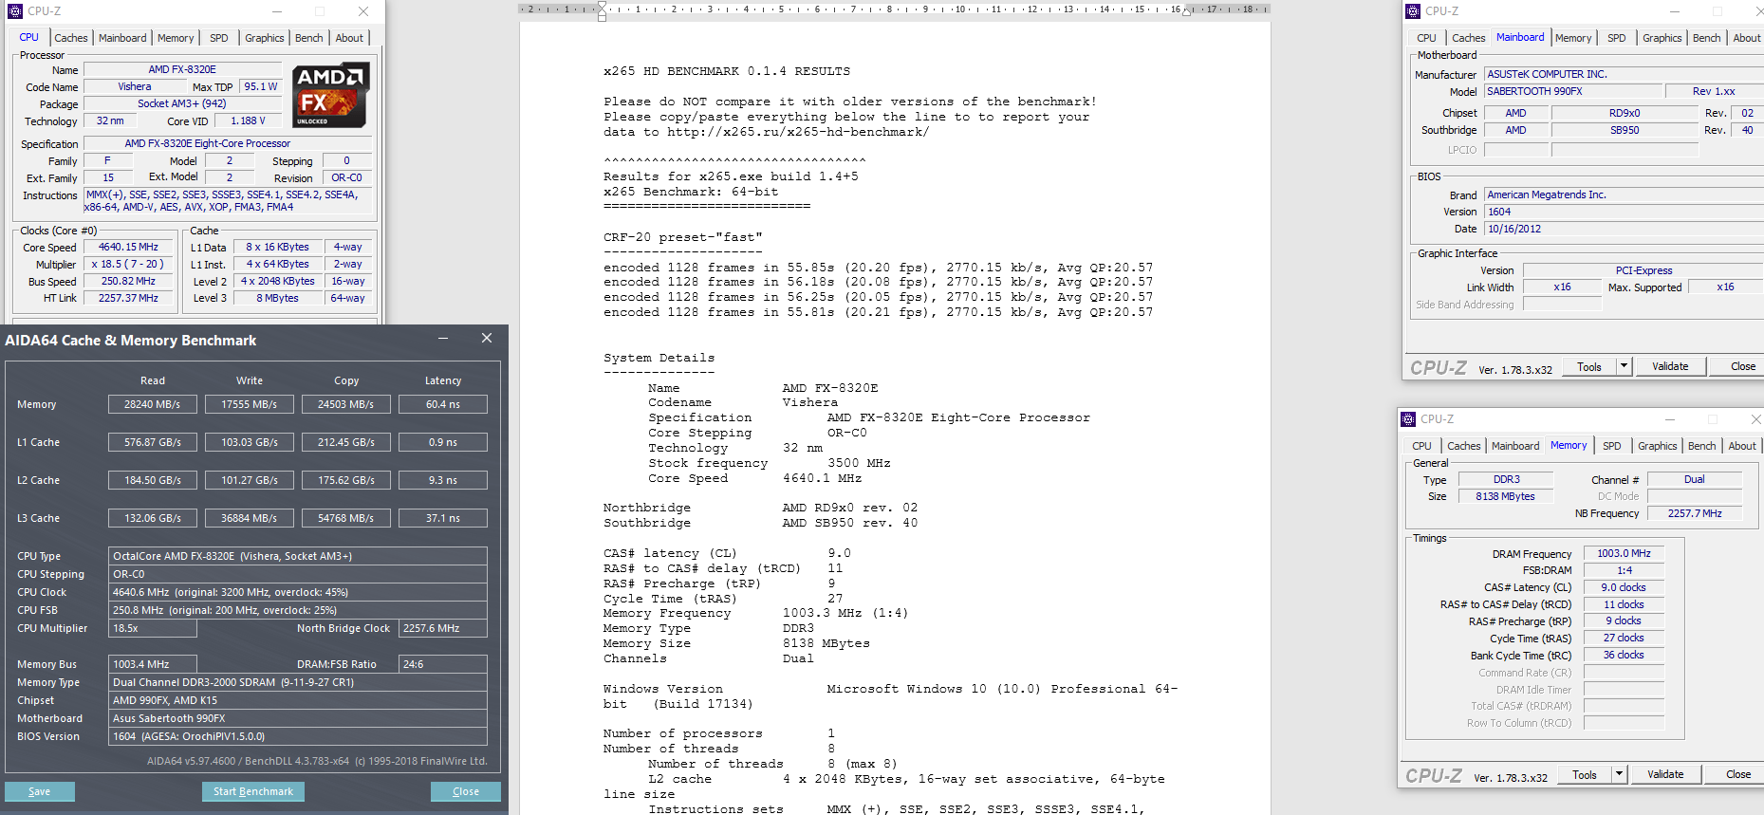The image size is (1764, 815).
Task: Click the BIOS Version field in AIDA64
Action: [298, 736]
